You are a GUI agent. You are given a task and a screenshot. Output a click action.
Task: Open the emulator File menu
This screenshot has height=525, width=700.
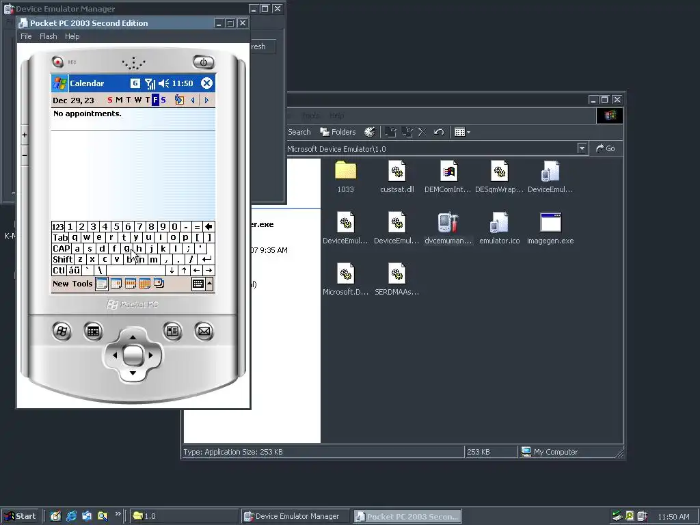pos(26,37)
